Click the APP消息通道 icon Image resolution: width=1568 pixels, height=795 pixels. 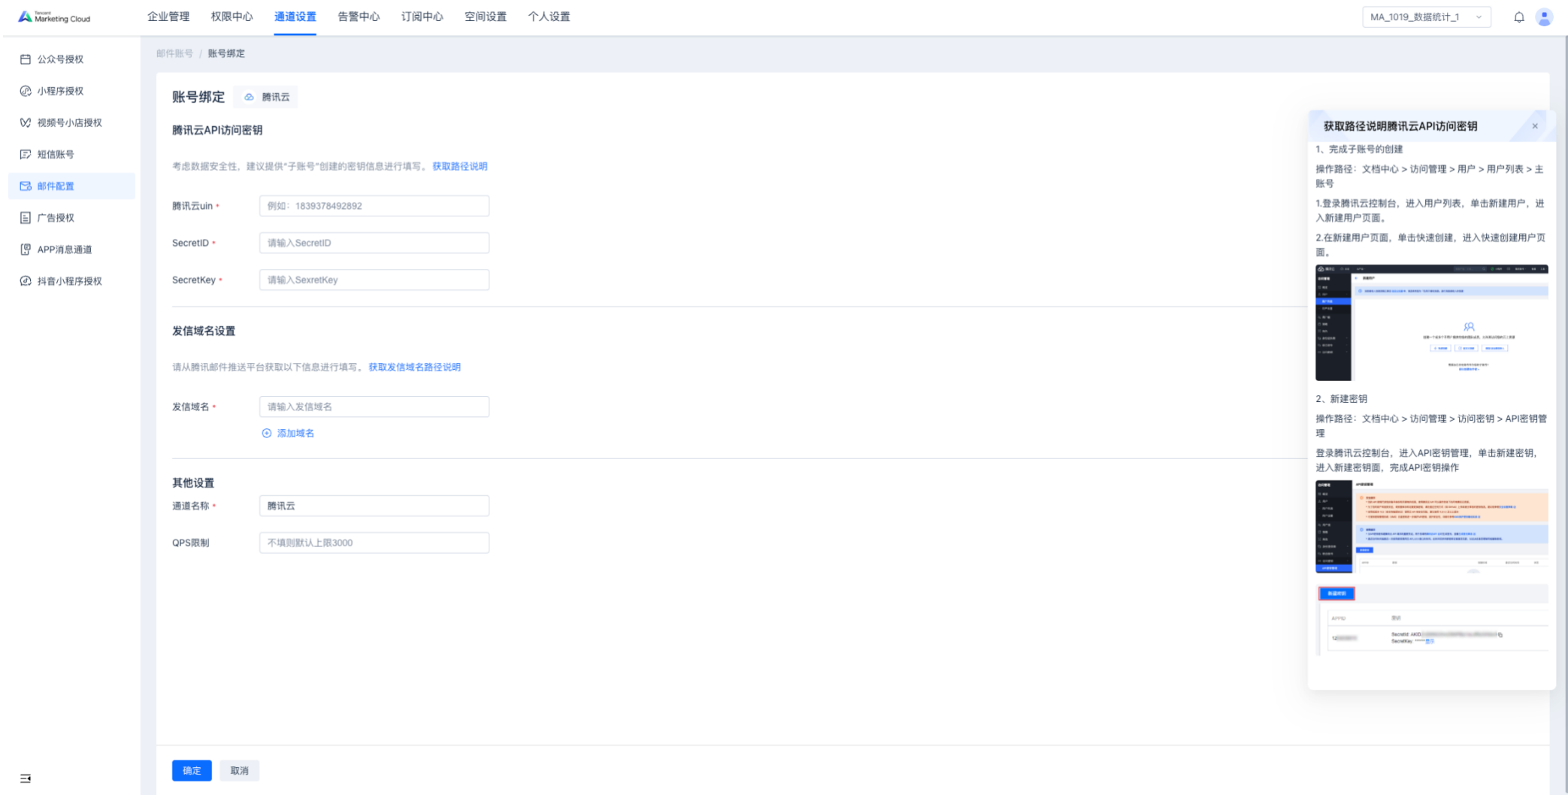coord(26,249)
